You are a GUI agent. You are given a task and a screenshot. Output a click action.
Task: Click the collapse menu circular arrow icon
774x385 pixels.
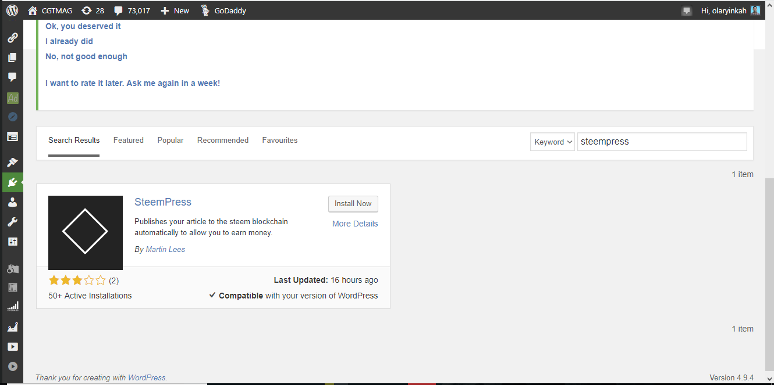coord(12,366)
